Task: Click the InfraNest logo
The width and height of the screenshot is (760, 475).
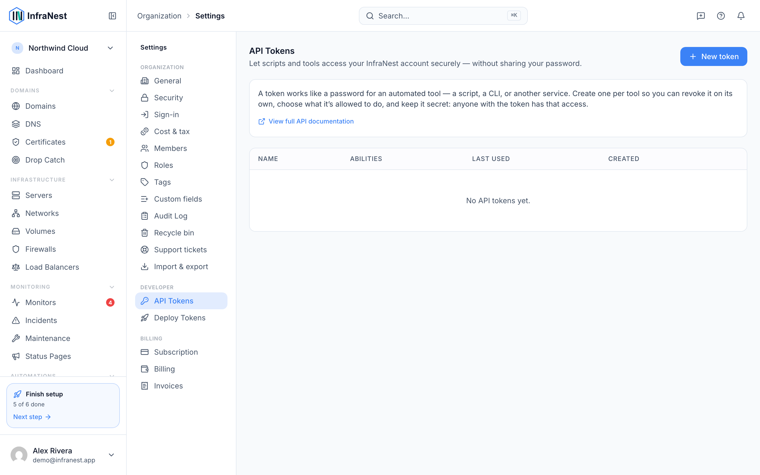Action: [x=38, y=16]
